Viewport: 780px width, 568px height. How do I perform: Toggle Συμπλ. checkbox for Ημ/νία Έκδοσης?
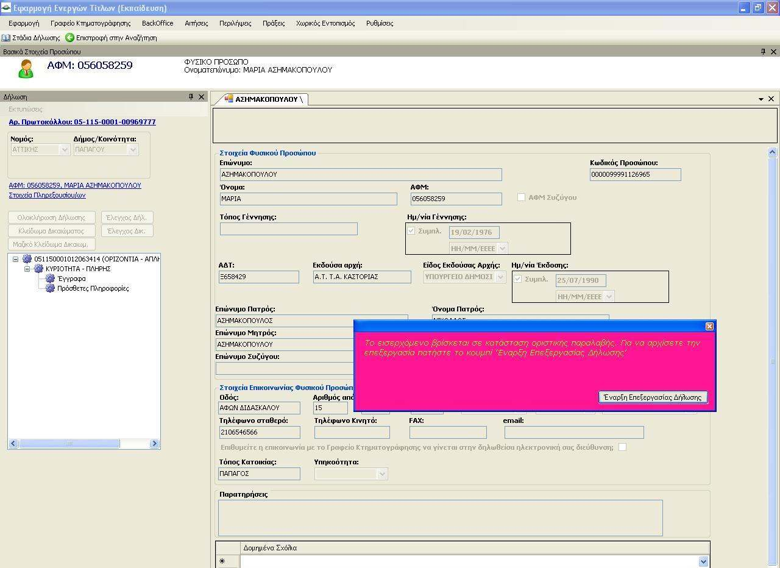[x=518, y=279]
